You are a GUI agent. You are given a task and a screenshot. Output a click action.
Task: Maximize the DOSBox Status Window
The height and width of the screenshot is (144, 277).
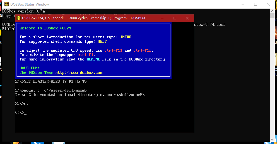(x=256, y=4)
